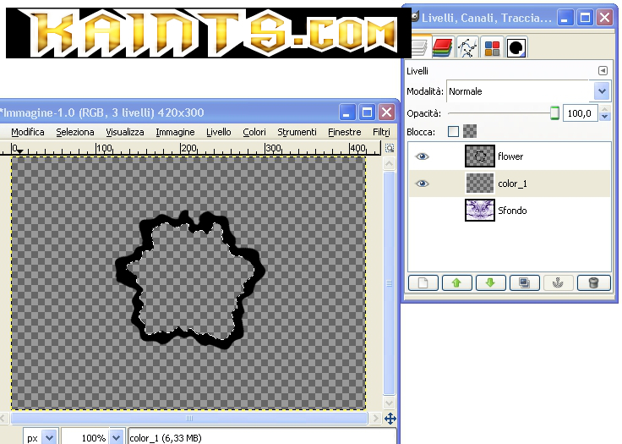Delete the selected layer

pos(593,283)
